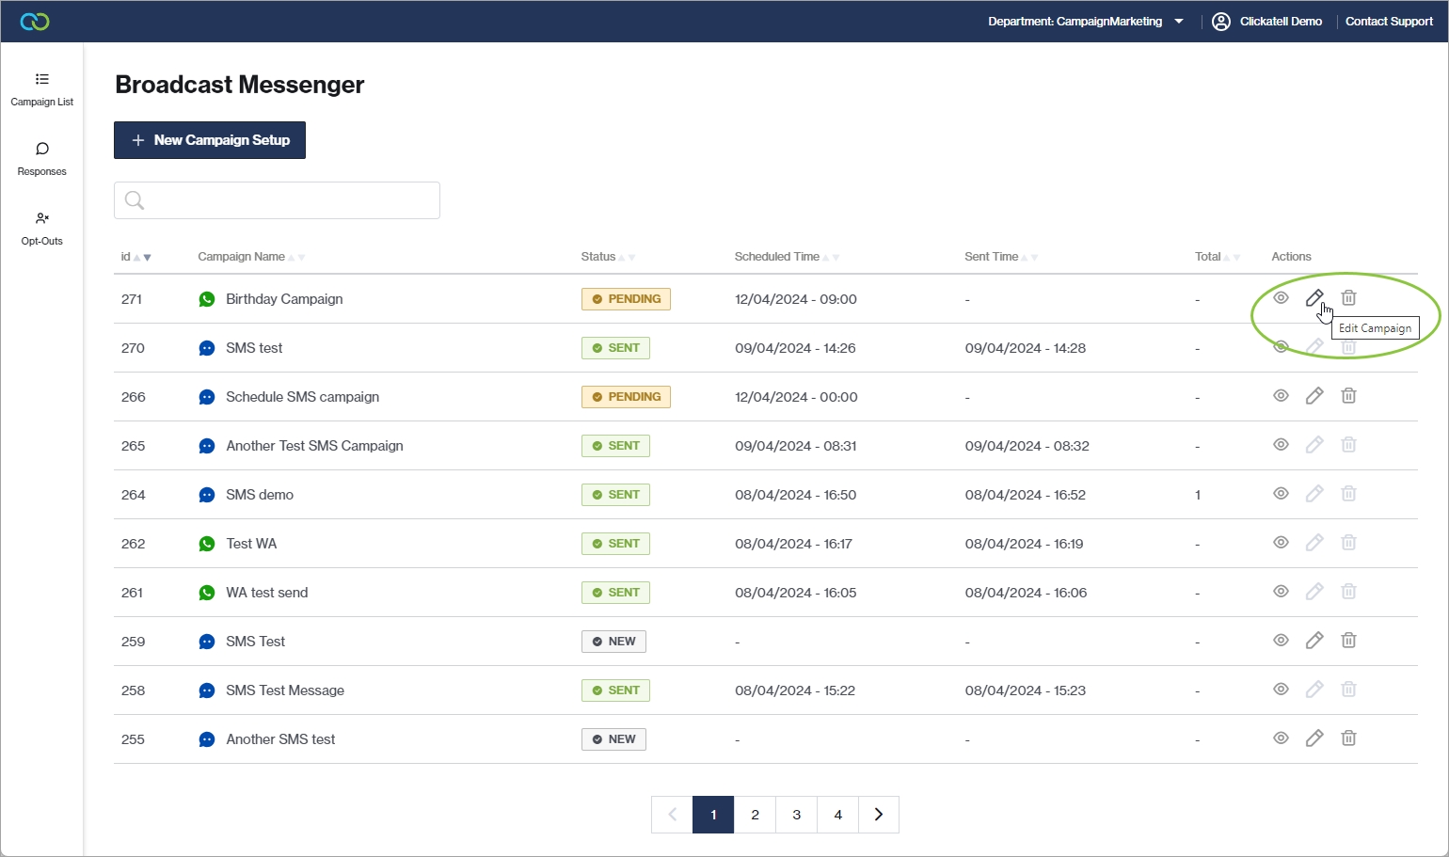Edit campaign 259 SMS Test with pencil
Viewport: 1449px width, 857px height.
pyautogui.click(x=1314, y=641)
